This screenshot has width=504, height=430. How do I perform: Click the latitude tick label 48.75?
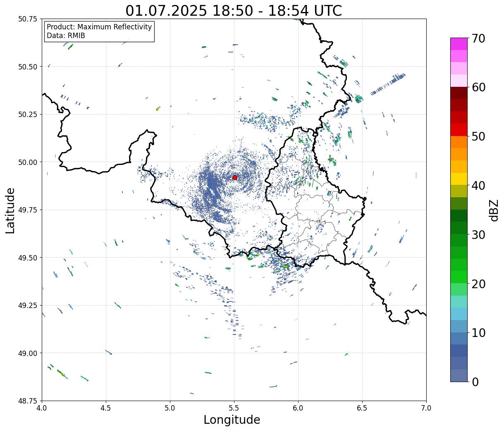pyautogui.click(x=28, y=401)
